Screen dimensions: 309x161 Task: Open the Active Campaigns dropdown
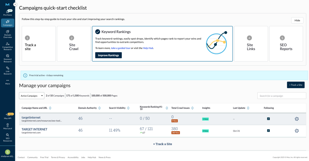[32, 96]
